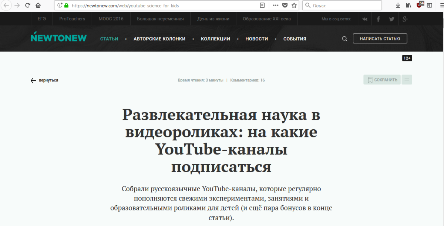The height and width of the screenshot is (226, 444).
Task: Click the VK social network icon
Action: point(365,19)
